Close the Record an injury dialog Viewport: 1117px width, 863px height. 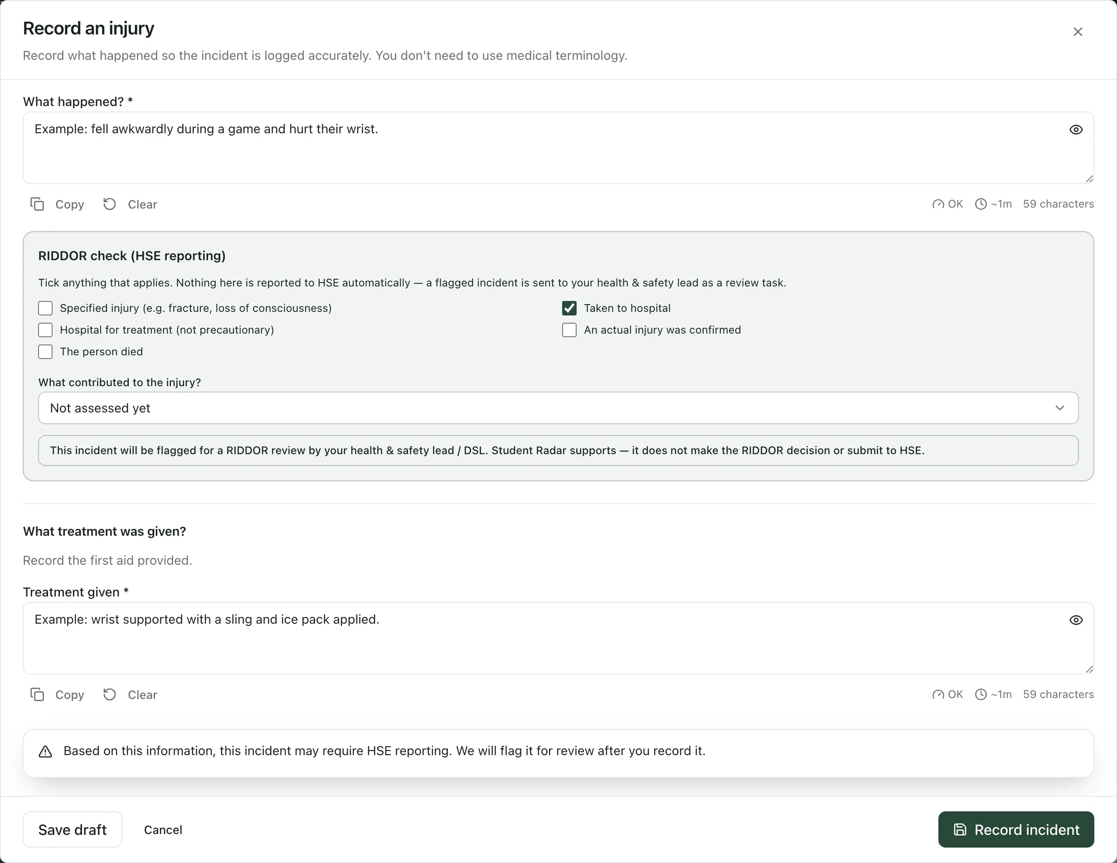tap(1078, 32)
